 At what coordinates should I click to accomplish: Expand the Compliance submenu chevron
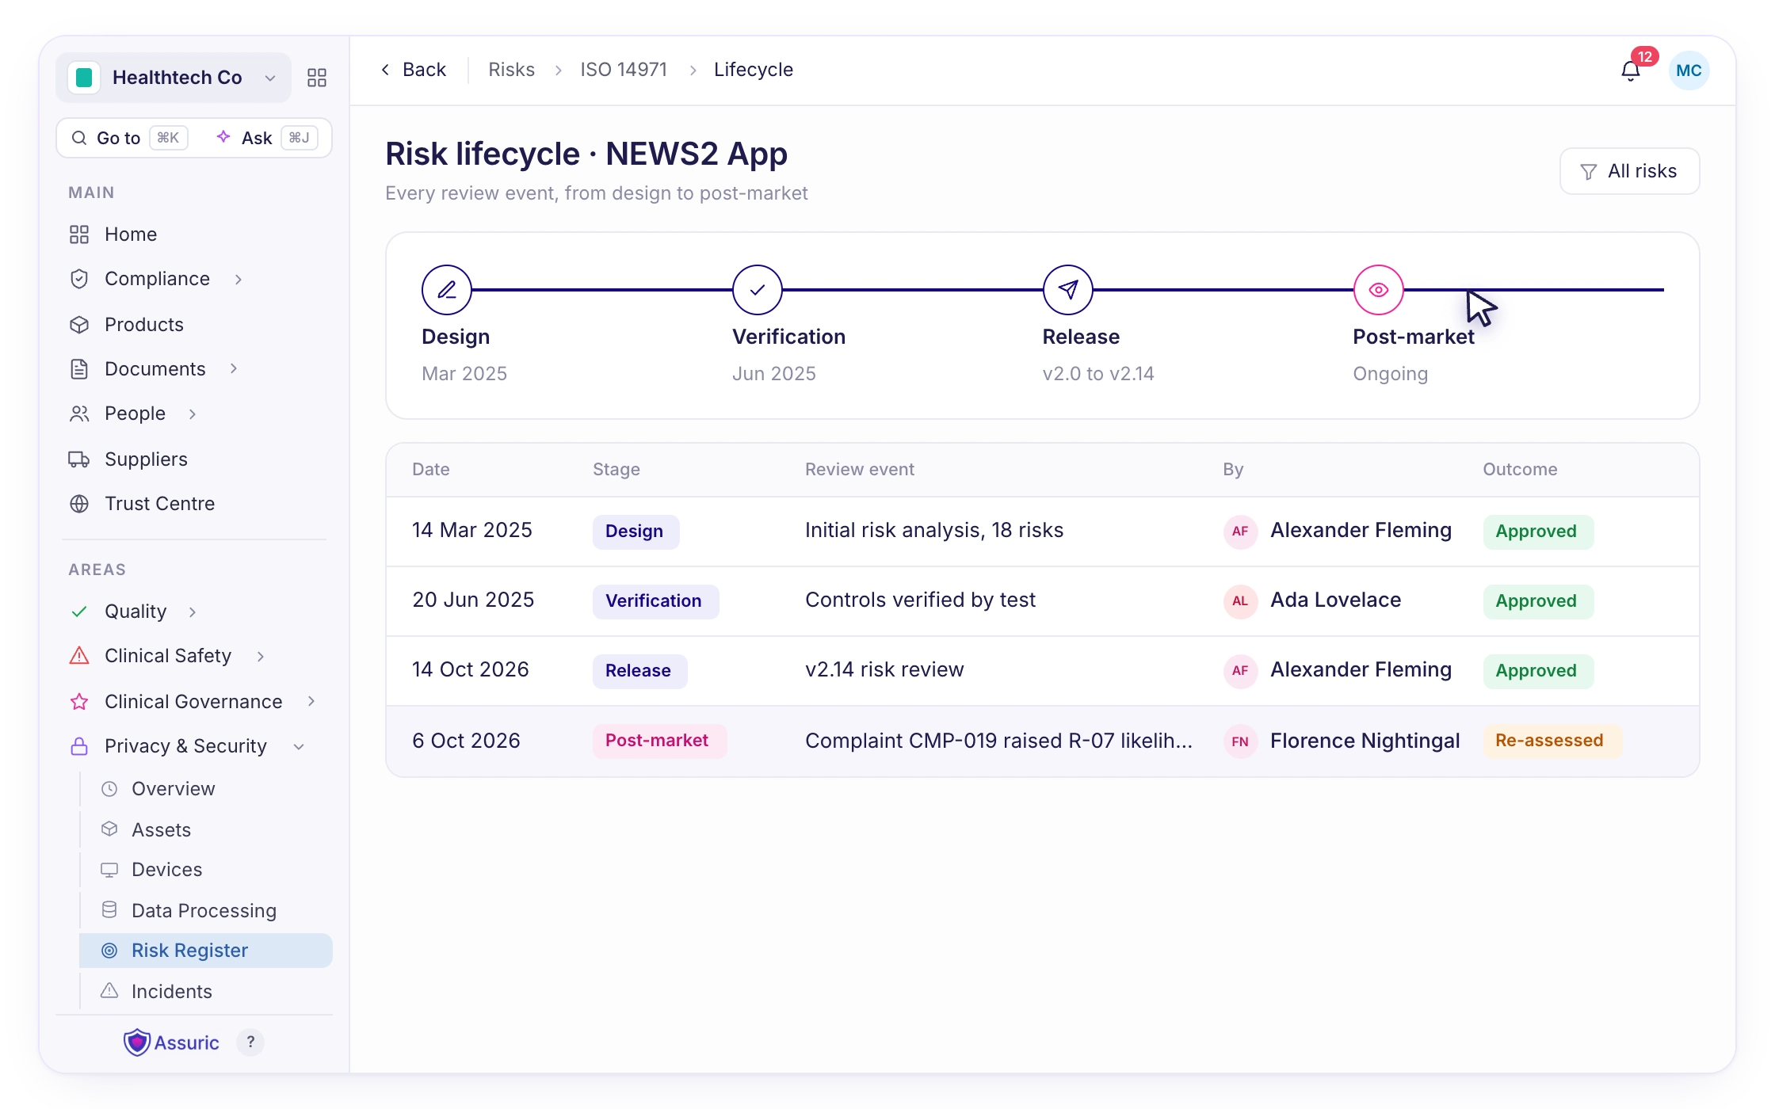click(x=239, y=280)
